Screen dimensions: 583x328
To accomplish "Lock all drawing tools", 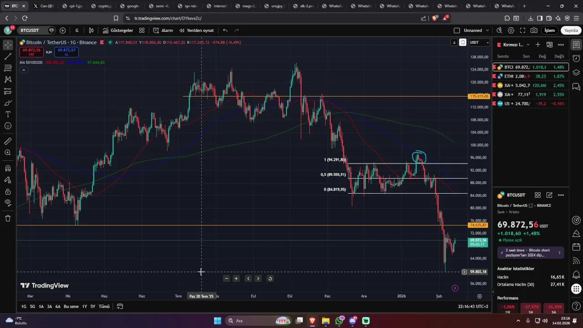I will pos(8,191).
